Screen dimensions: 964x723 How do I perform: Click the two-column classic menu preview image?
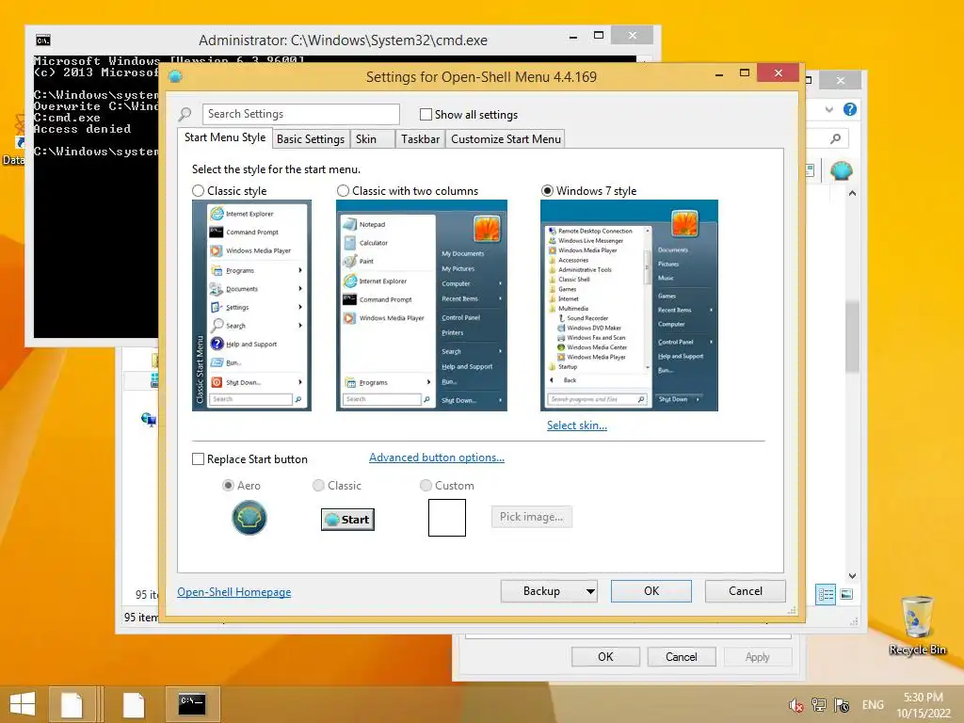[422, 306]
